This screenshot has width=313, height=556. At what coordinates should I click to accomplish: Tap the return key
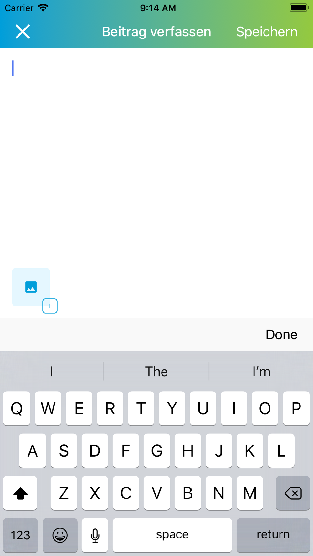[x=273, y=535]
